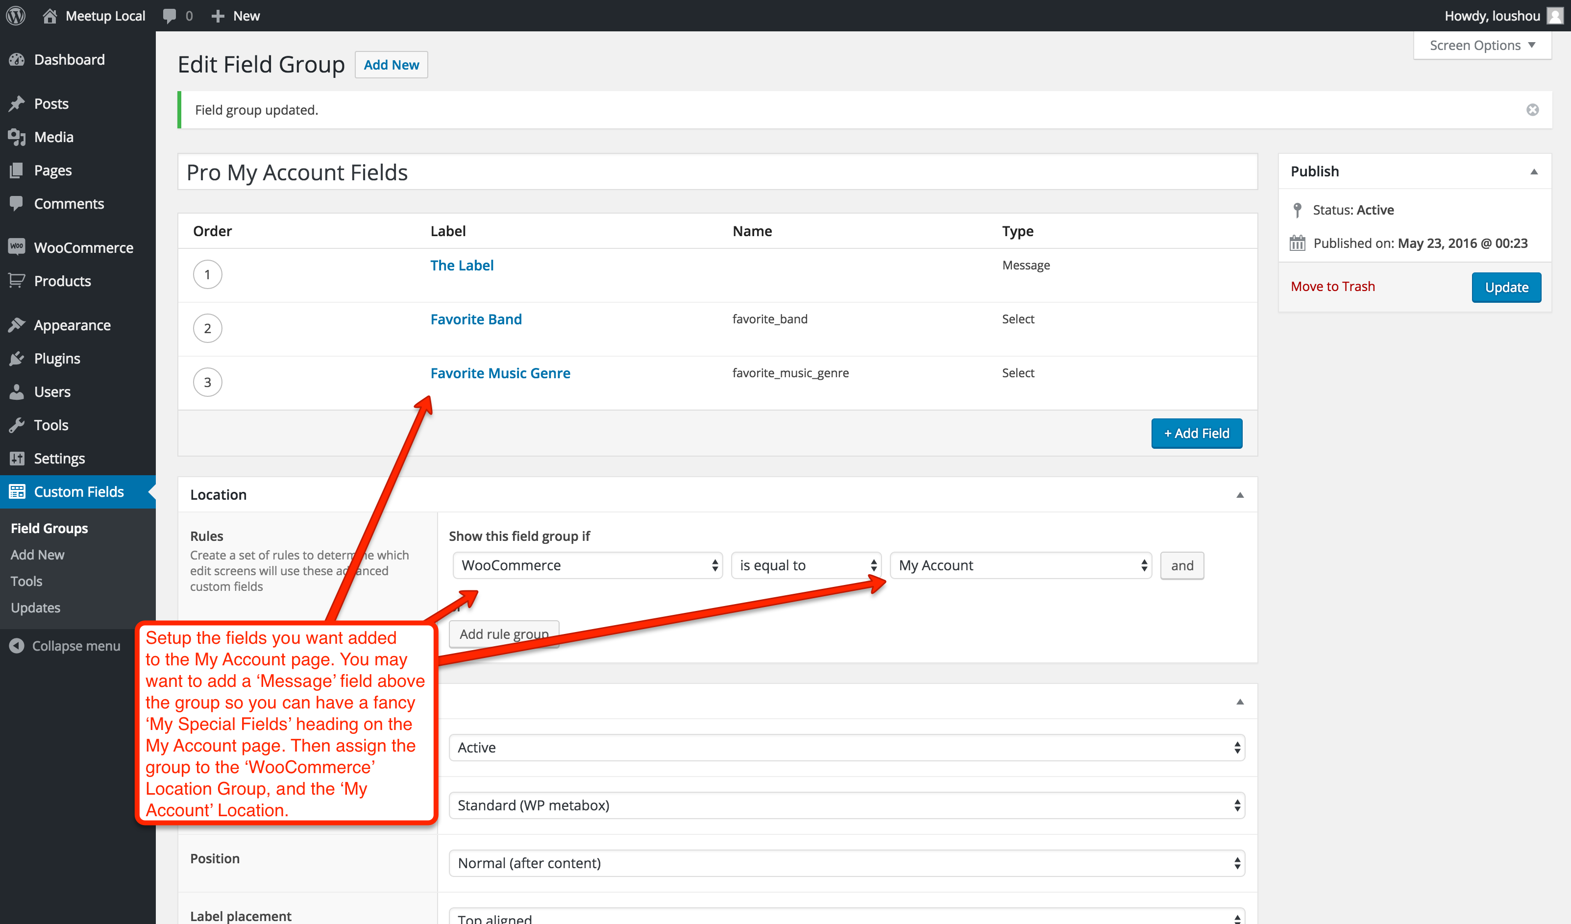
Task: Collapse the Location metabox
Action: coord(1239,495)
